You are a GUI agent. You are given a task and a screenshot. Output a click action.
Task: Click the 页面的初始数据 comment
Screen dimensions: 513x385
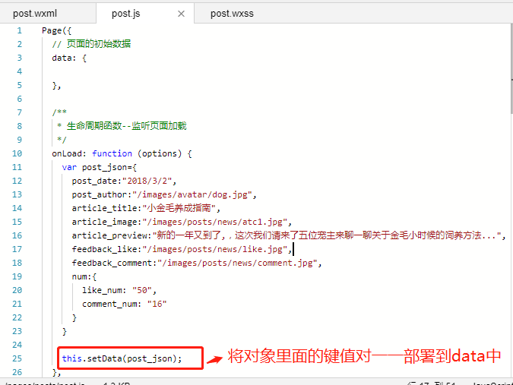[91, 44]
